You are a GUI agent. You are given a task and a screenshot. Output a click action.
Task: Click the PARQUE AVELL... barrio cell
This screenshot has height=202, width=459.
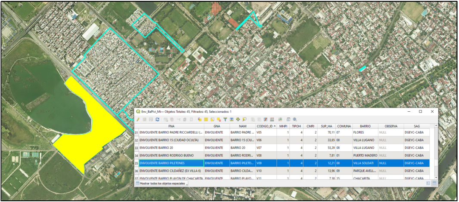(x=365, y=171)
